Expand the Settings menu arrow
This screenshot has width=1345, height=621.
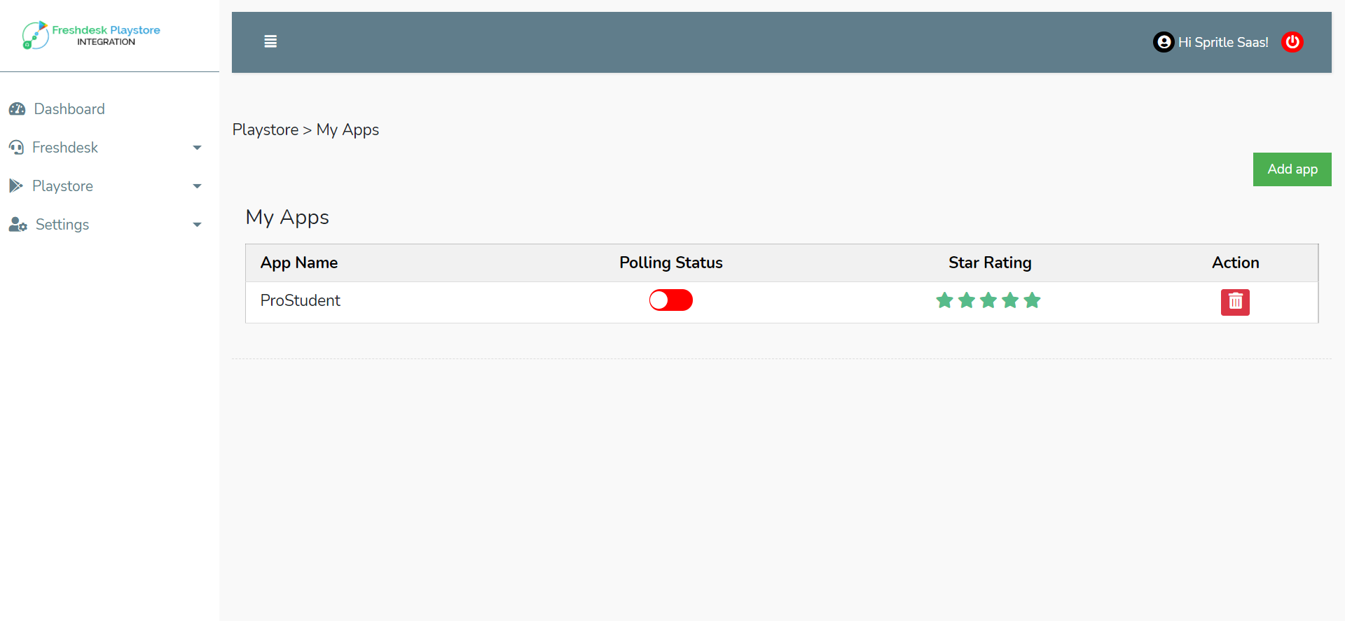click(197, 225)
